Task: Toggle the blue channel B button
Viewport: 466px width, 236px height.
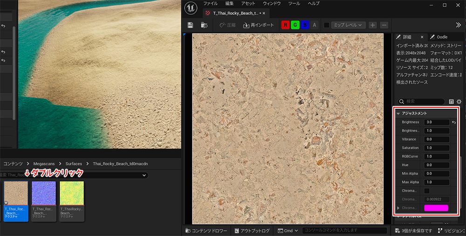Action: [305, 25]
